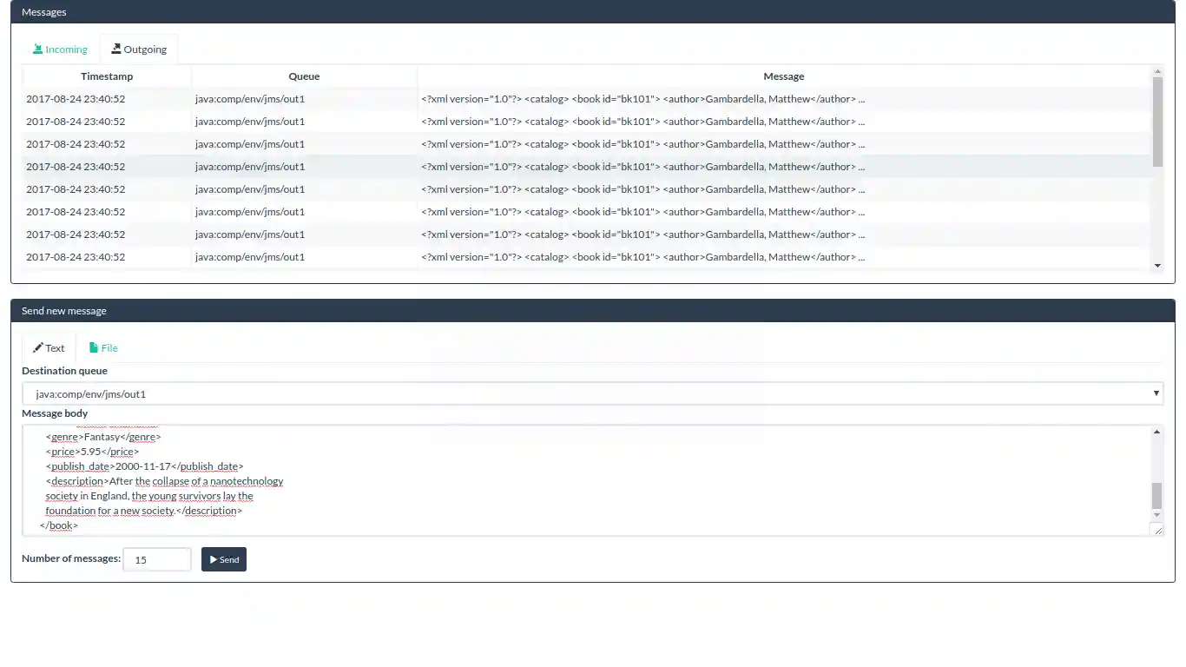Click inside the Message body textarea

pyautogui.click(x=521, y=478)
